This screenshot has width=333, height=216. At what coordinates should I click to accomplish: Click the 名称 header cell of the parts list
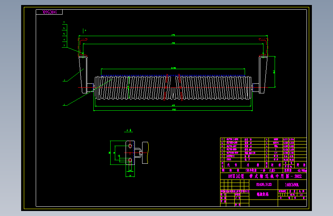point(253,165)
